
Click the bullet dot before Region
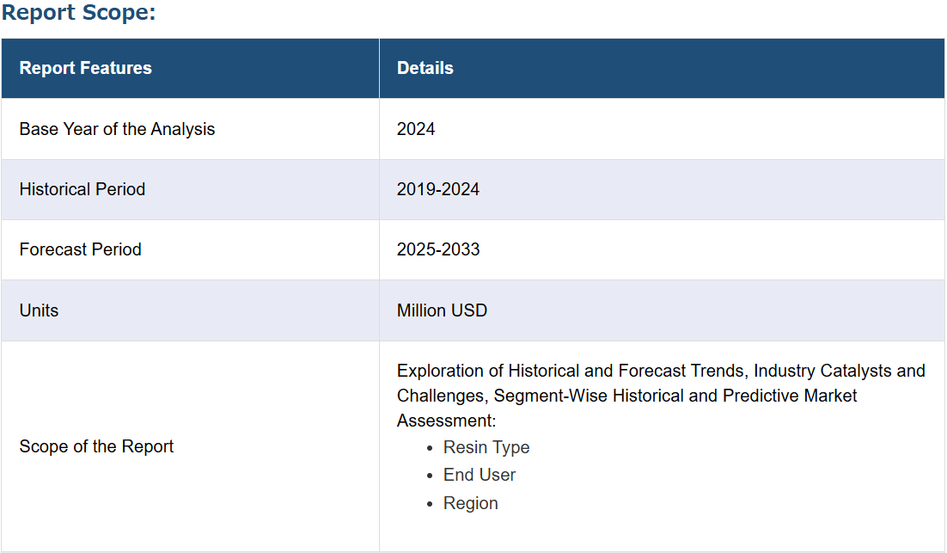[430, 504]
